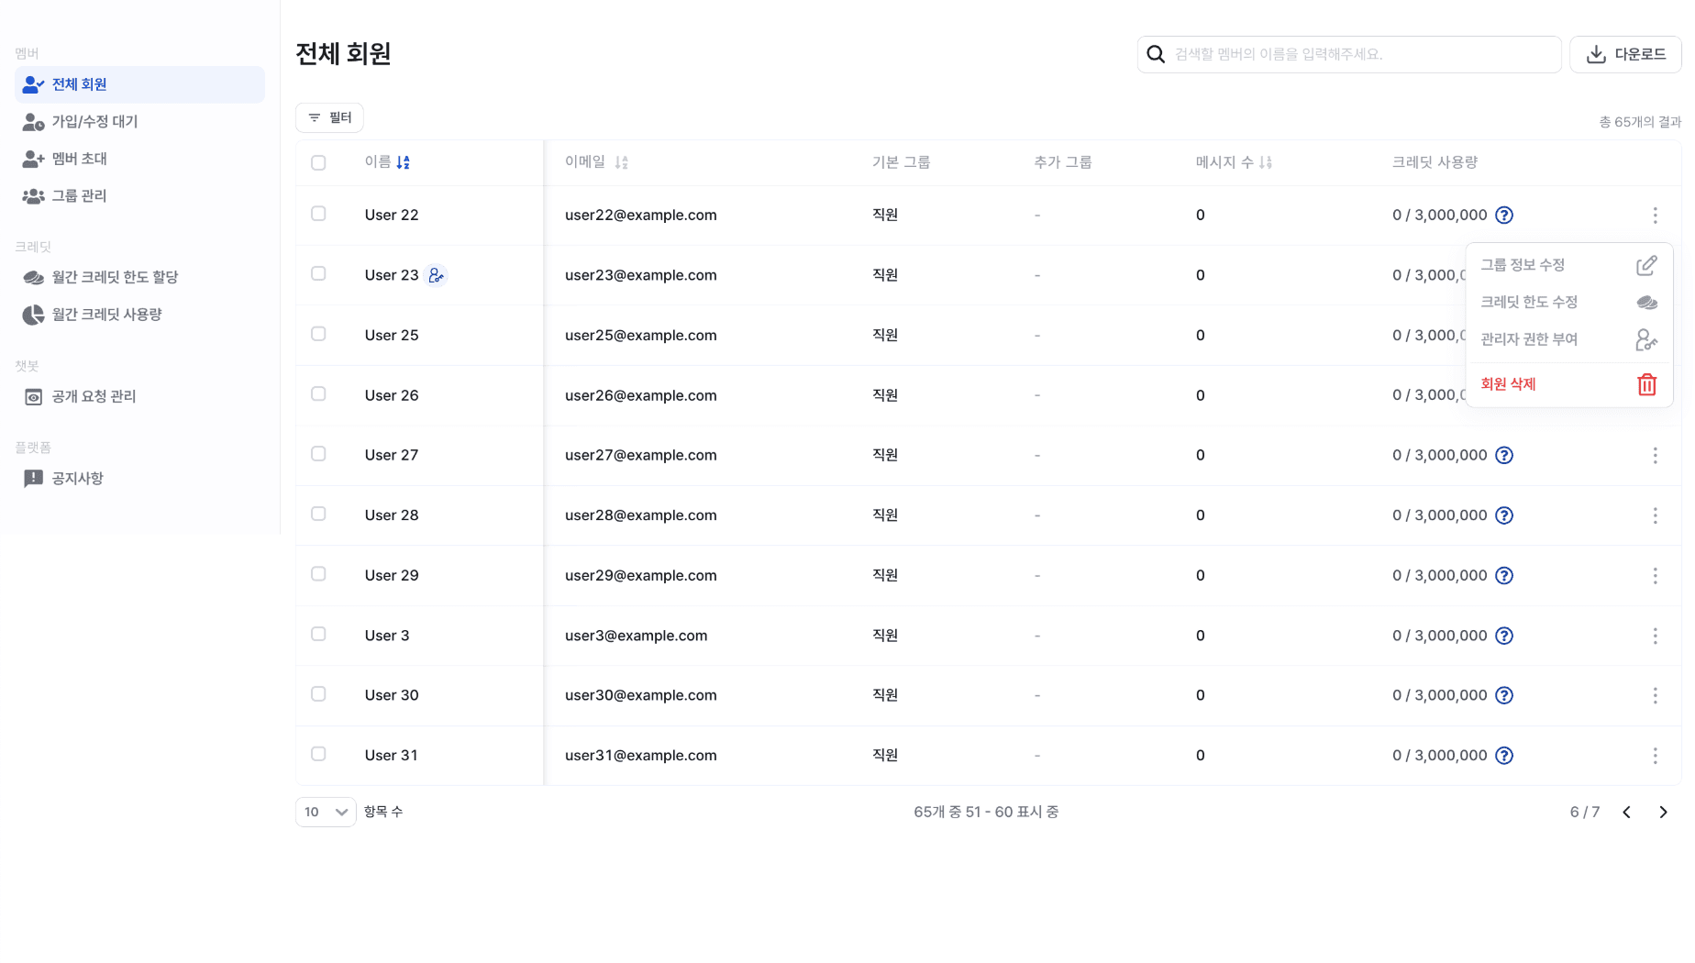Click the sort toggle on the 이름 column
The width and height of the screenshot is (1695, 963).
tap(403, 161)
